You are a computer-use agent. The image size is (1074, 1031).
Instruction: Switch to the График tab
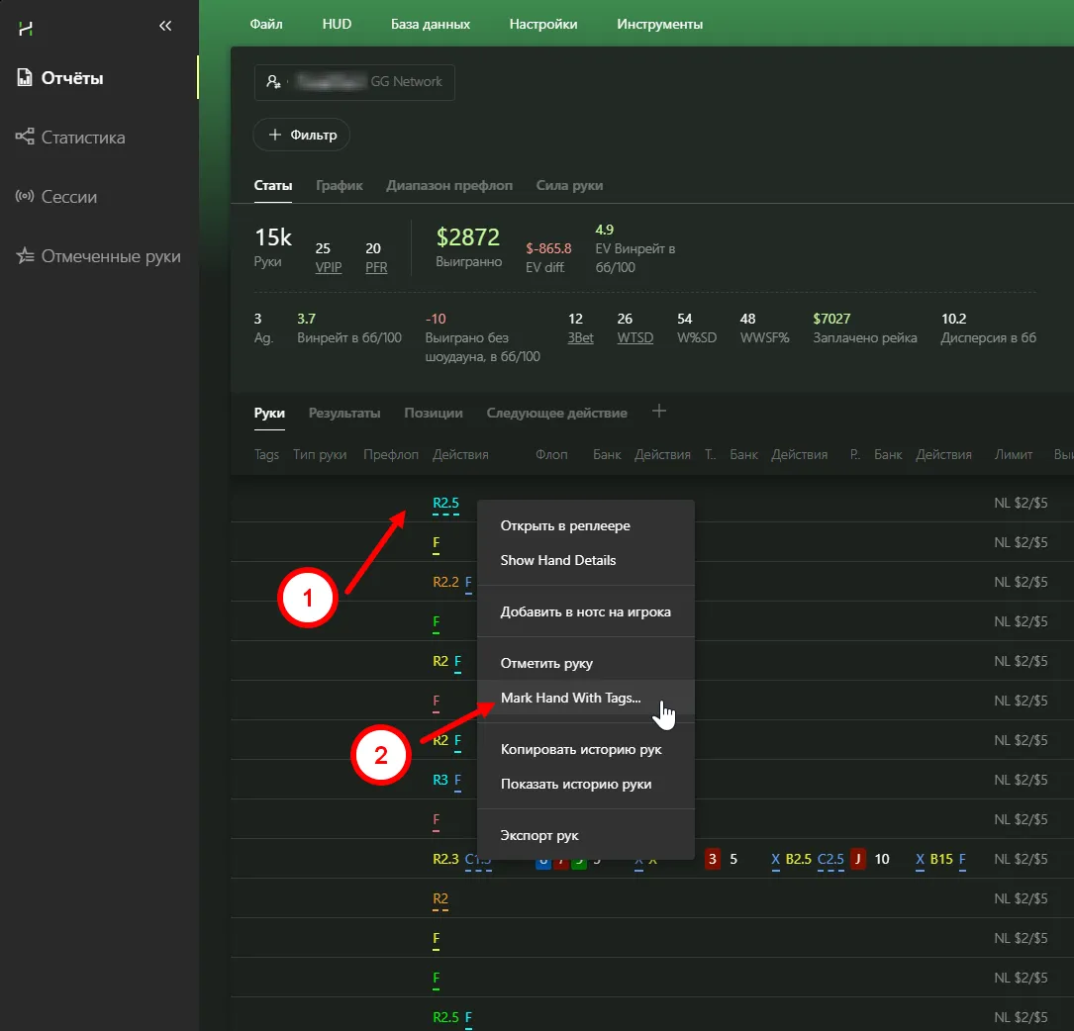point(340,185)
